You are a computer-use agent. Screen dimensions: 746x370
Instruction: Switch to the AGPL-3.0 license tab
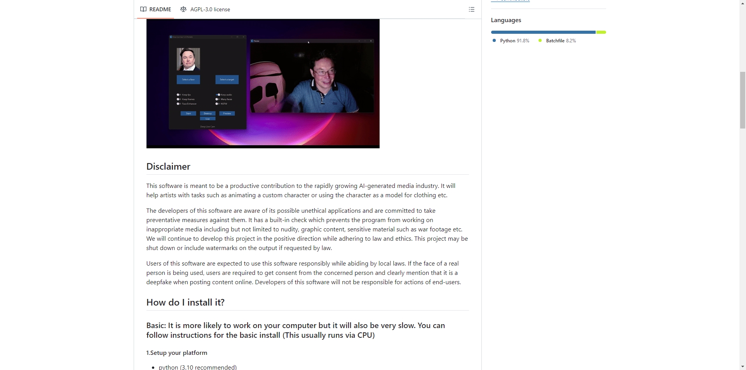(x=205, y=9)
